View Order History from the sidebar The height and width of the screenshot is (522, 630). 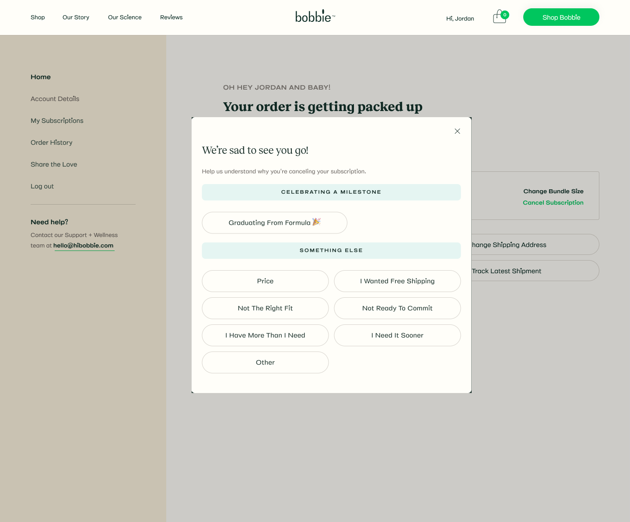52,143
